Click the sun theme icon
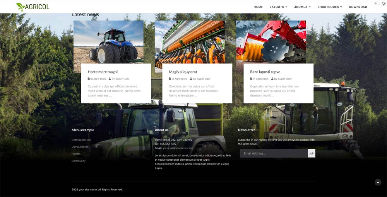The height and width of the screenshot is (197, 387). (384, 3)
